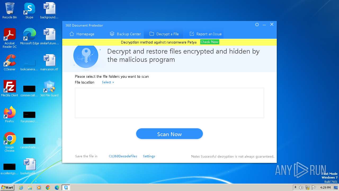Open File Explorer from taskbar

tap(30, 188)
